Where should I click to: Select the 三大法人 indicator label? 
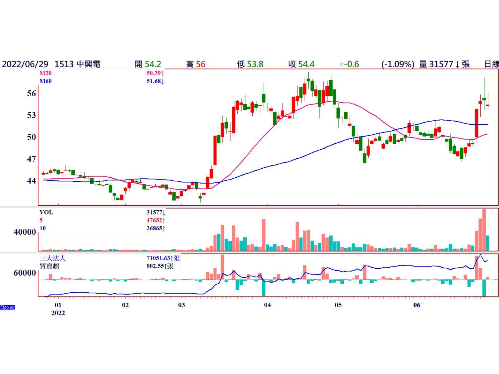[x=53, y=258]
